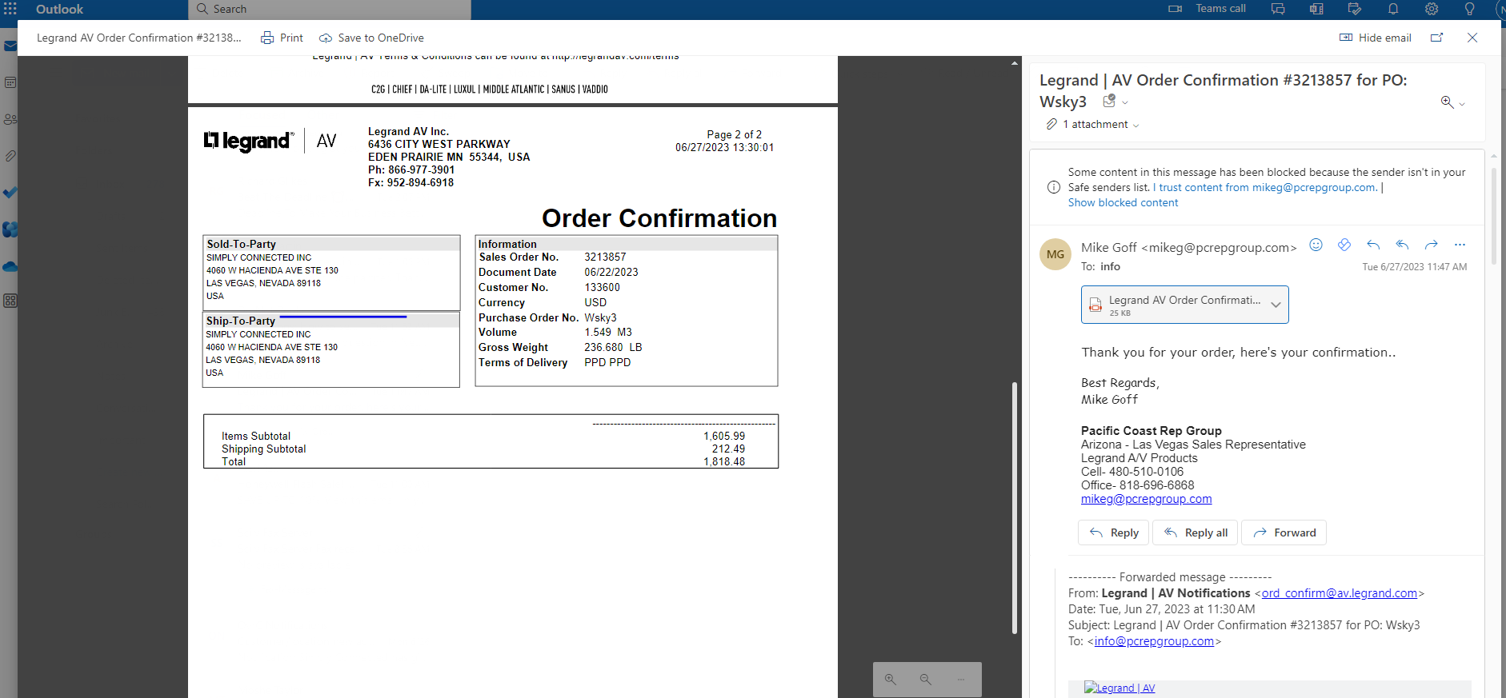Close the attachment preview
Screen dimensions: 1506x698
point(1472,38)
